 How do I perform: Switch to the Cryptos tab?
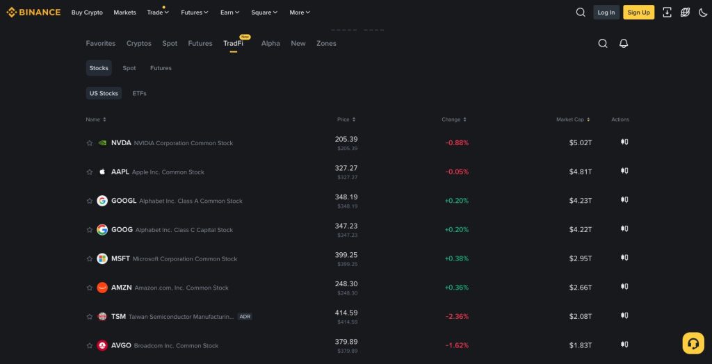click(139, 44)
